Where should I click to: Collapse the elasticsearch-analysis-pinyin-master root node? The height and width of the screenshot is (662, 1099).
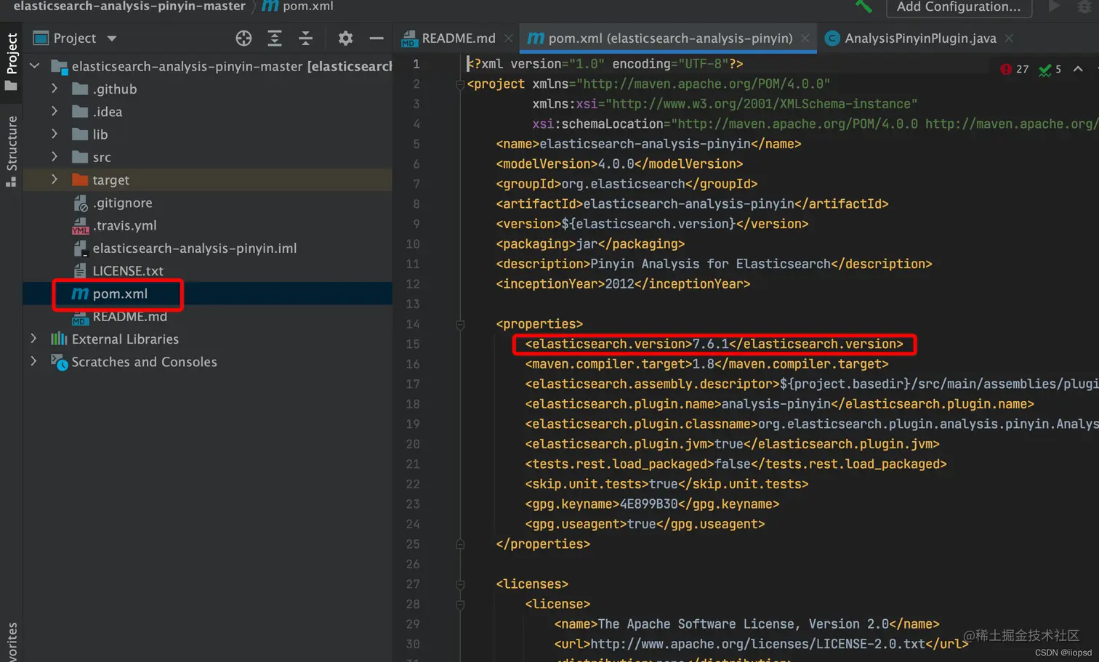tap(34, 66)
